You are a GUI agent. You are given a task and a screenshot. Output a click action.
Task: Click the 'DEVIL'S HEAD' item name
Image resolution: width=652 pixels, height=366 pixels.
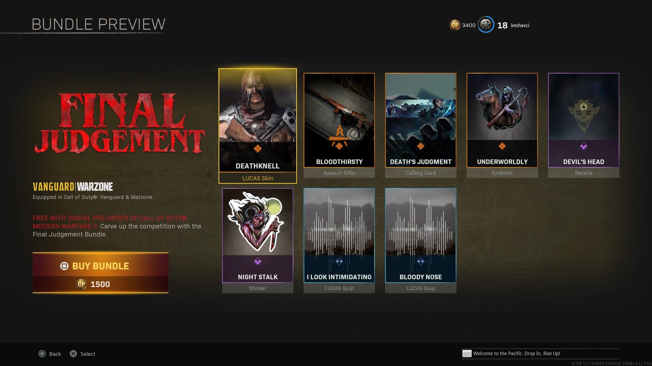coord(584,162)
